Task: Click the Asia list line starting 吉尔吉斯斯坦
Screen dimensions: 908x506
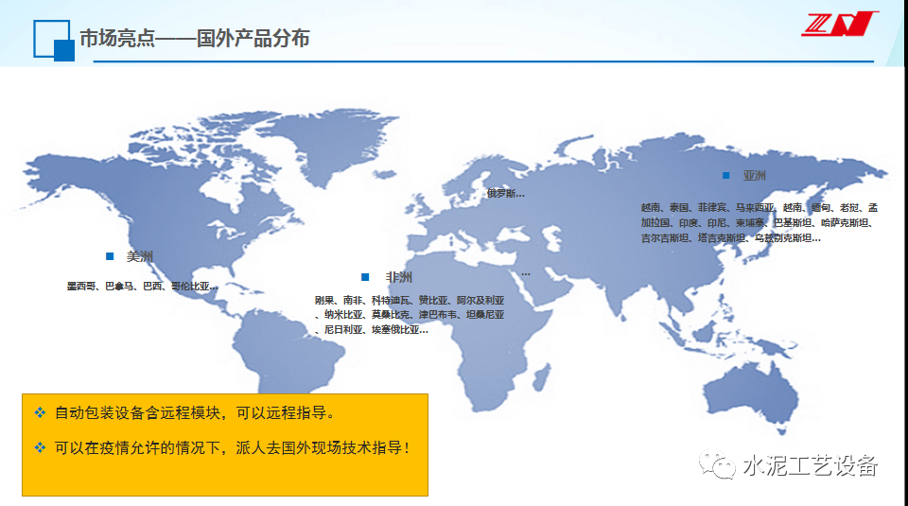Action: [x=730, y=237]
